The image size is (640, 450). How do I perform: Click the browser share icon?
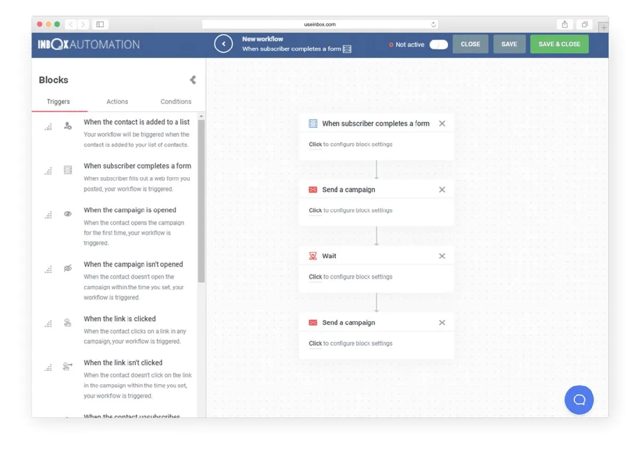coord(564,24)
